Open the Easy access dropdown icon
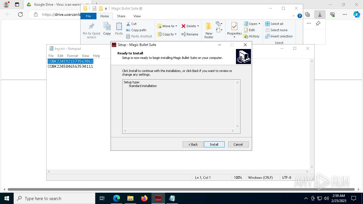The width and height of the screenshot is (363, 204). coord(219,30)
